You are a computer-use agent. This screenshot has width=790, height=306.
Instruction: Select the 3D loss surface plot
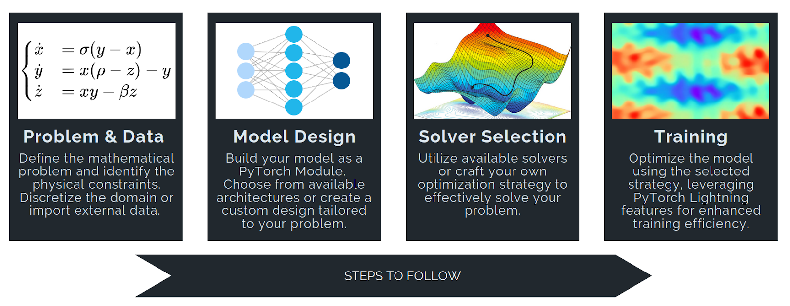click(492, 70)
